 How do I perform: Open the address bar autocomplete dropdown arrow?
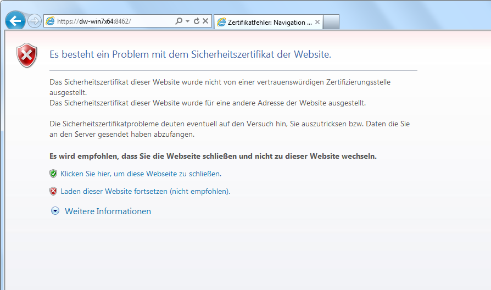[x=188, y=21]
